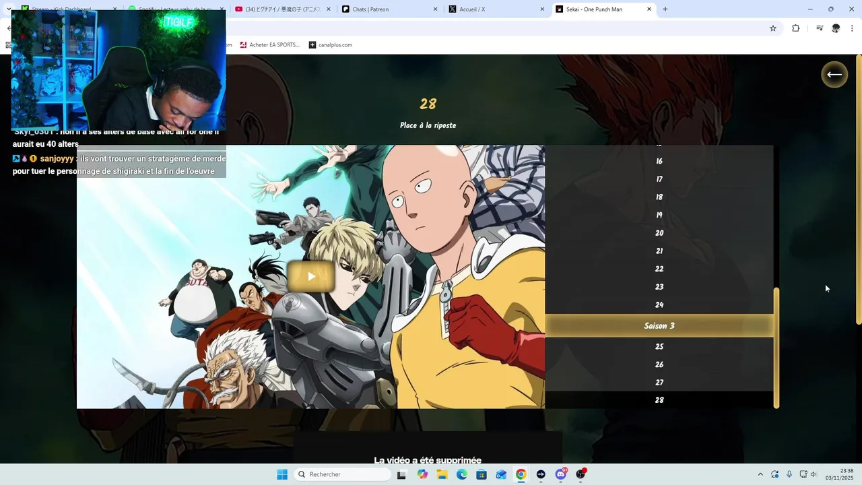The width and height of the screenshot is (862, 485).
Task: Open the Acheter EA SPORTS bookmark
Action: [x=269, y=45]
